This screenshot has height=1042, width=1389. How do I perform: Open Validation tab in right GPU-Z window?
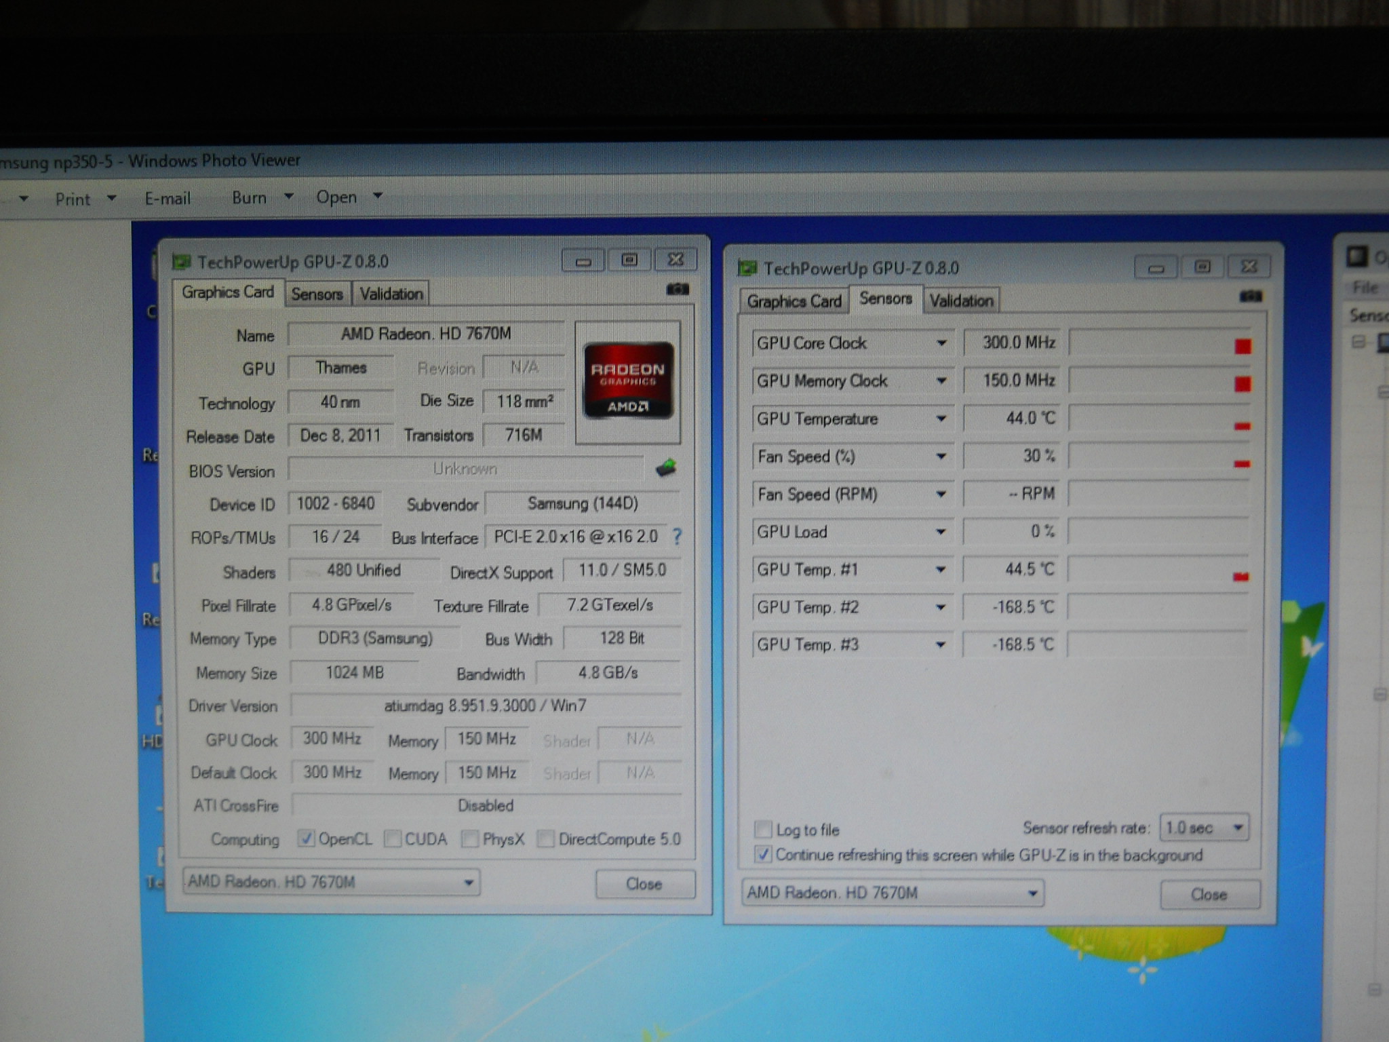tap(961, 301)
